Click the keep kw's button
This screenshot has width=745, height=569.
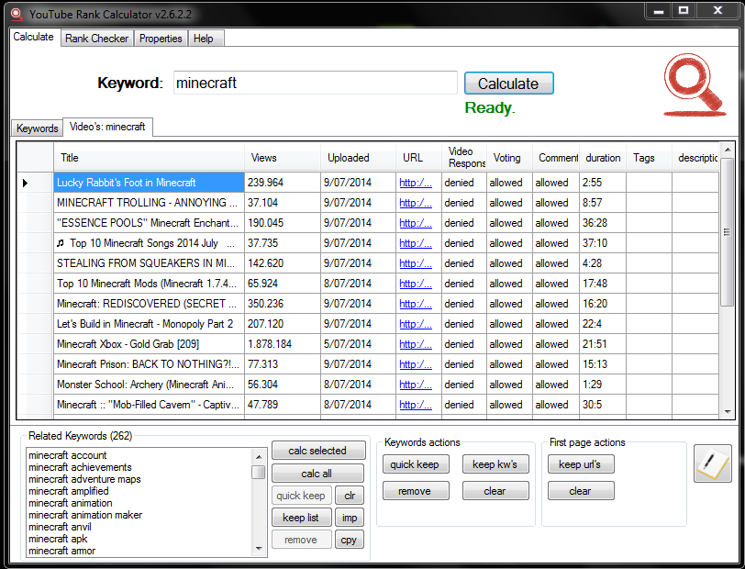click(495, 464)
